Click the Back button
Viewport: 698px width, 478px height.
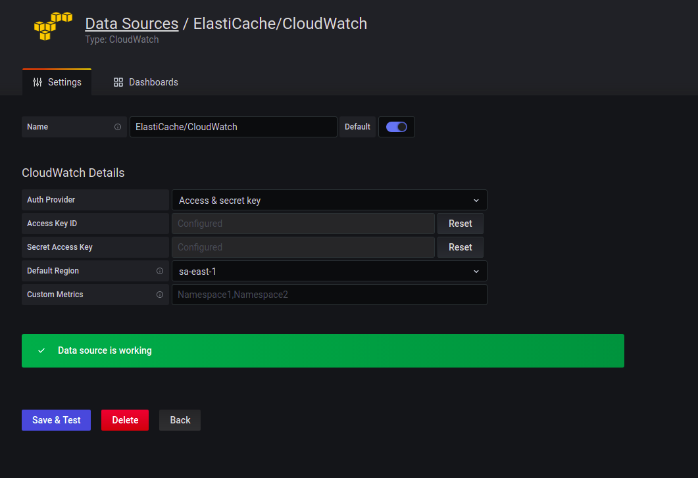pos(180,420)
